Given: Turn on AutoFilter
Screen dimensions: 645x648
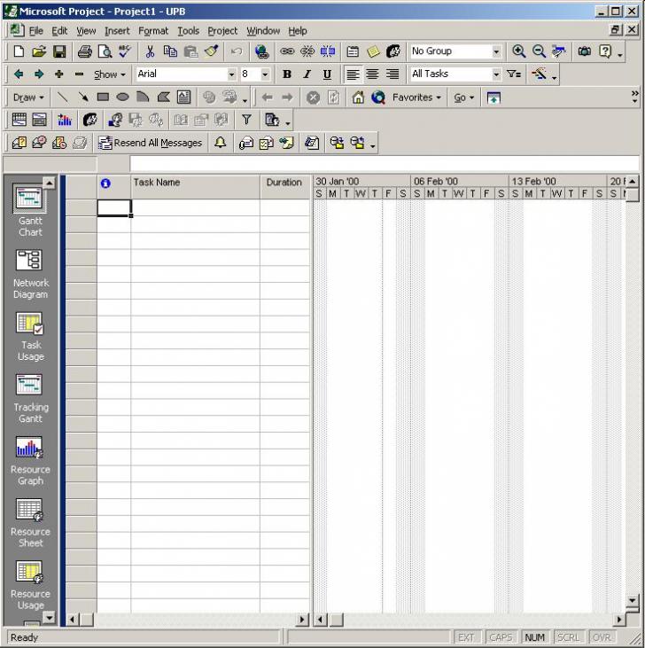Looking at the screenshot, I should 514,74.
